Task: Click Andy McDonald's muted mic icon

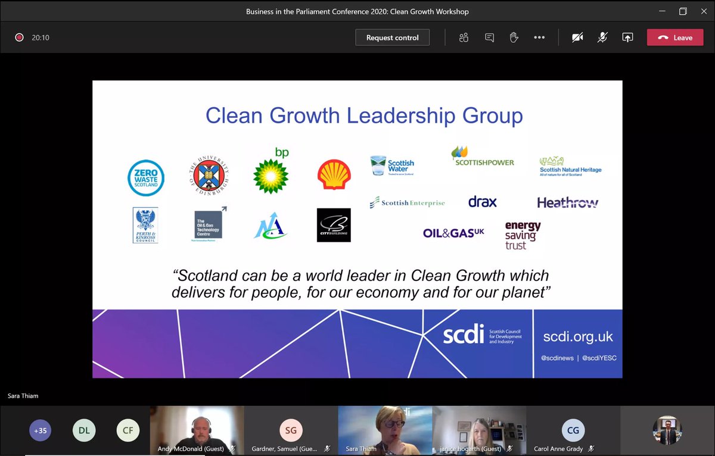Action: click(x=231, y=449)
